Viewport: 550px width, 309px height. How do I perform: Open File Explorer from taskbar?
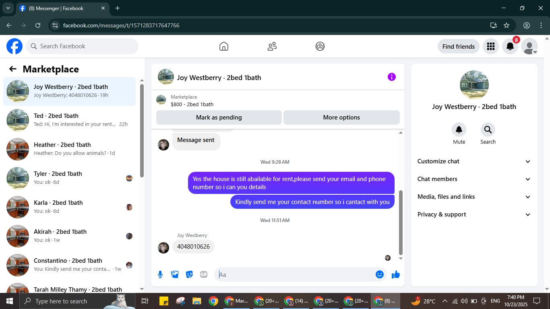click(x=196, y=301)
